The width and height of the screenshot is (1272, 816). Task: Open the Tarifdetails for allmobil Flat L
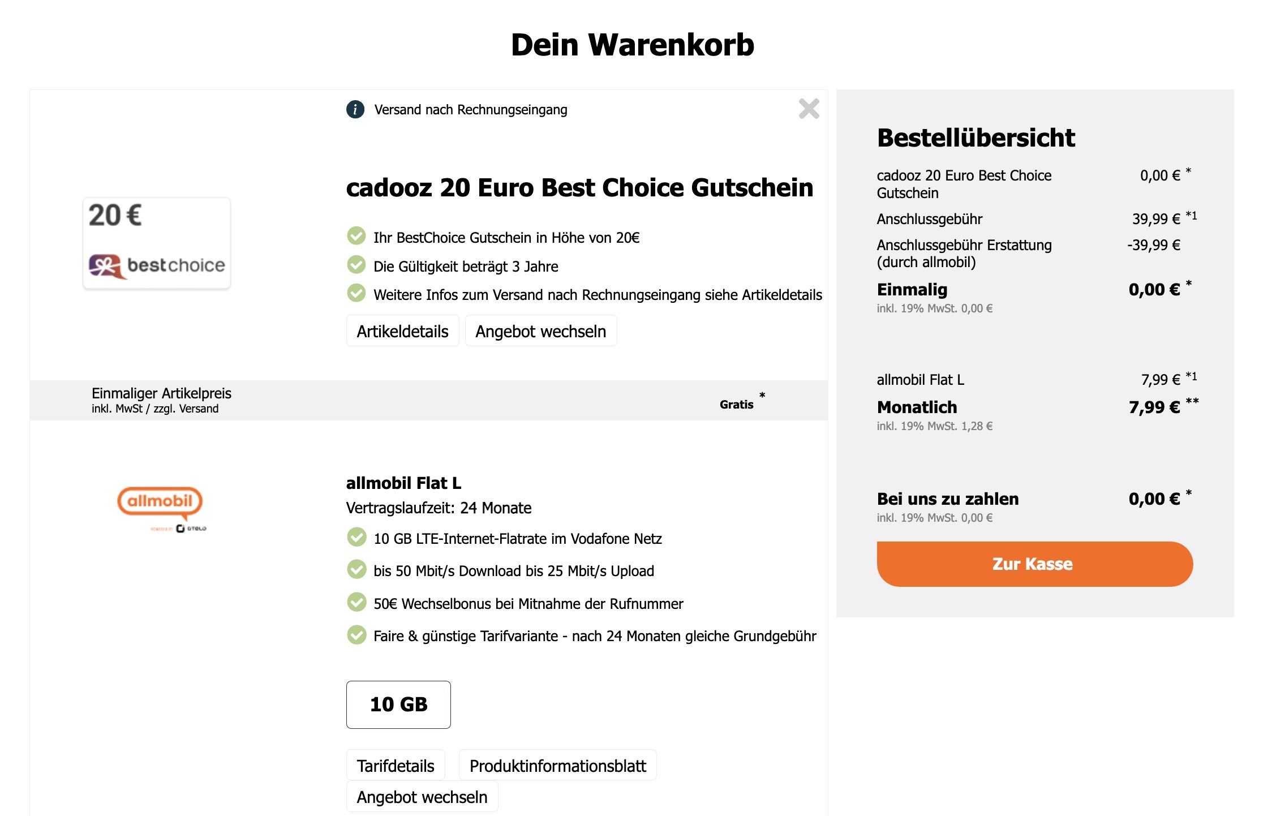(x=396, y=766)
